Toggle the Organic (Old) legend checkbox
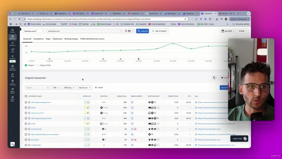This screenshot has width=282, height=159. click(37, 65)
